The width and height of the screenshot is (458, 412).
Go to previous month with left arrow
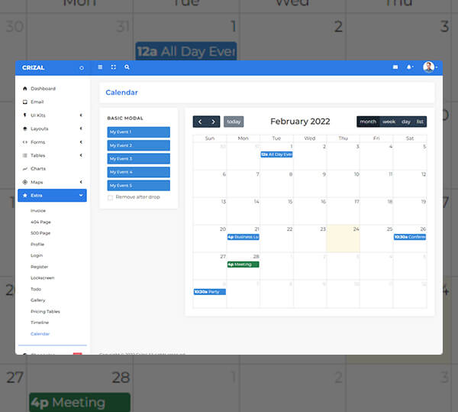click(200, 122)
